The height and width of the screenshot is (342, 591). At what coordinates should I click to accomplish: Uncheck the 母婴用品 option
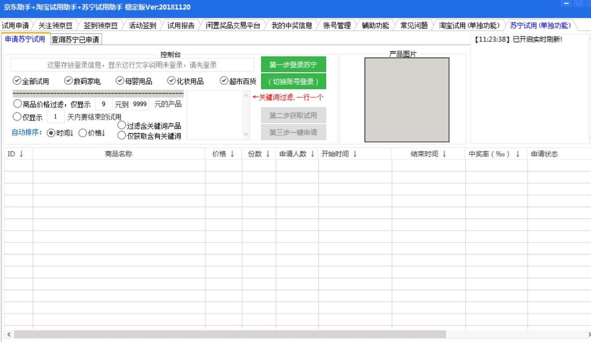tap(134, 81)
